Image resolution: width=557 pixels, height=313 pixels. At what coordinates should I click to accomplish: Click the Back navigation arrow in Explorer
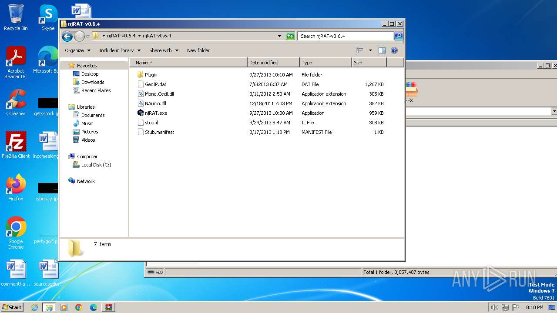pos(67,36)
